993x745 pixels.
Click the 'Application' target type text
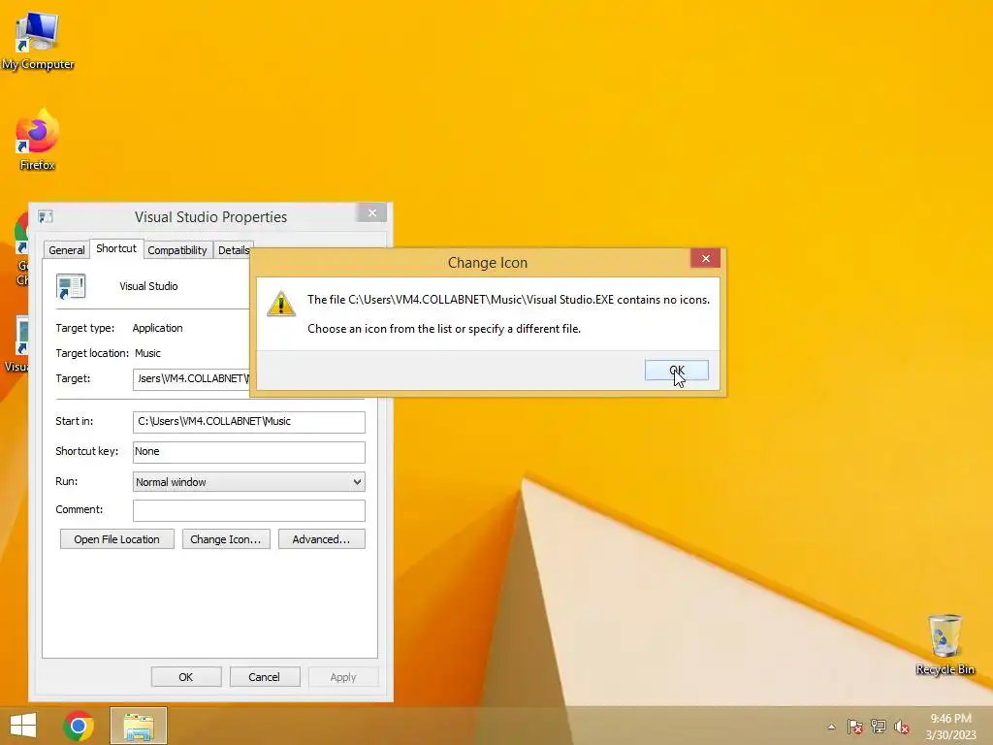[x=158, y=328]
